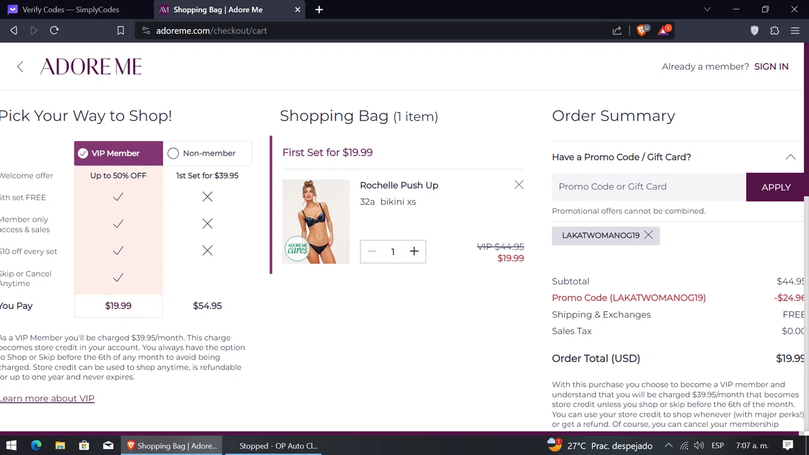809x455 pixels.
Task: Click the VPN shield icon in toolbar
Action: click(755, 31)
